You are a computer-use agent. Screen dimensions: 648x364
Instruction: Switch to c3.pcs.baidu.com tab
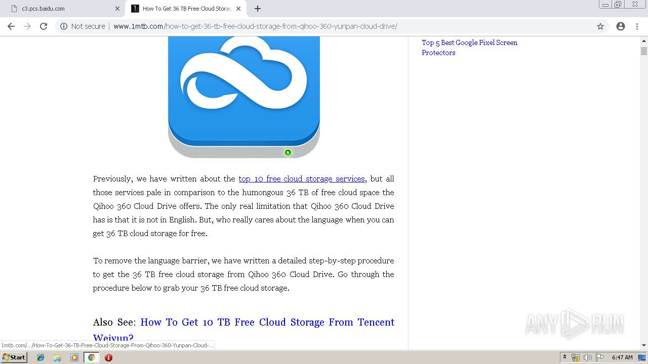tap(63, 9)
